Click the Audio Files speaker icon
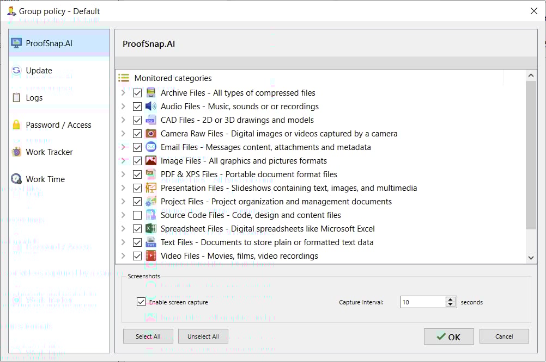Screen dimensions: 546x362 [151, 107]
